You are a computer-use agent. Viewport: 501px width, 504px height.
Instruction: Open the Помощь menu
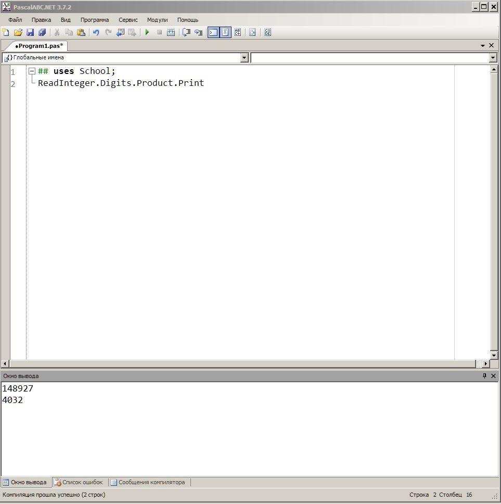(188, 20)
